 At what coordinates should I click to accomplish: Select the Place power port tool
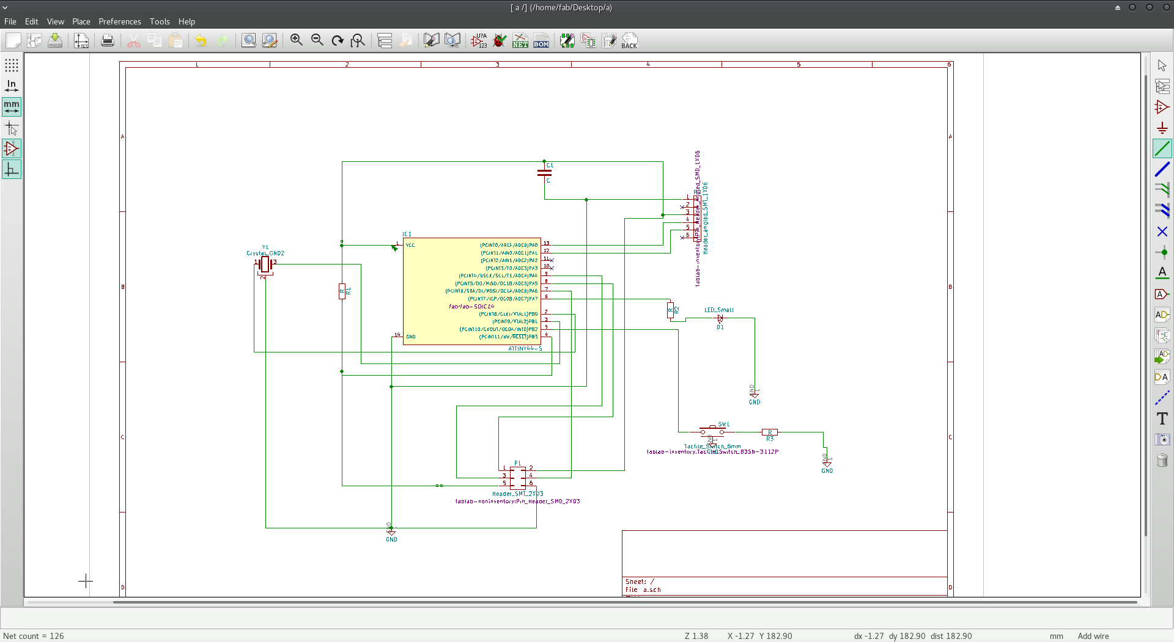(1162, 128)
